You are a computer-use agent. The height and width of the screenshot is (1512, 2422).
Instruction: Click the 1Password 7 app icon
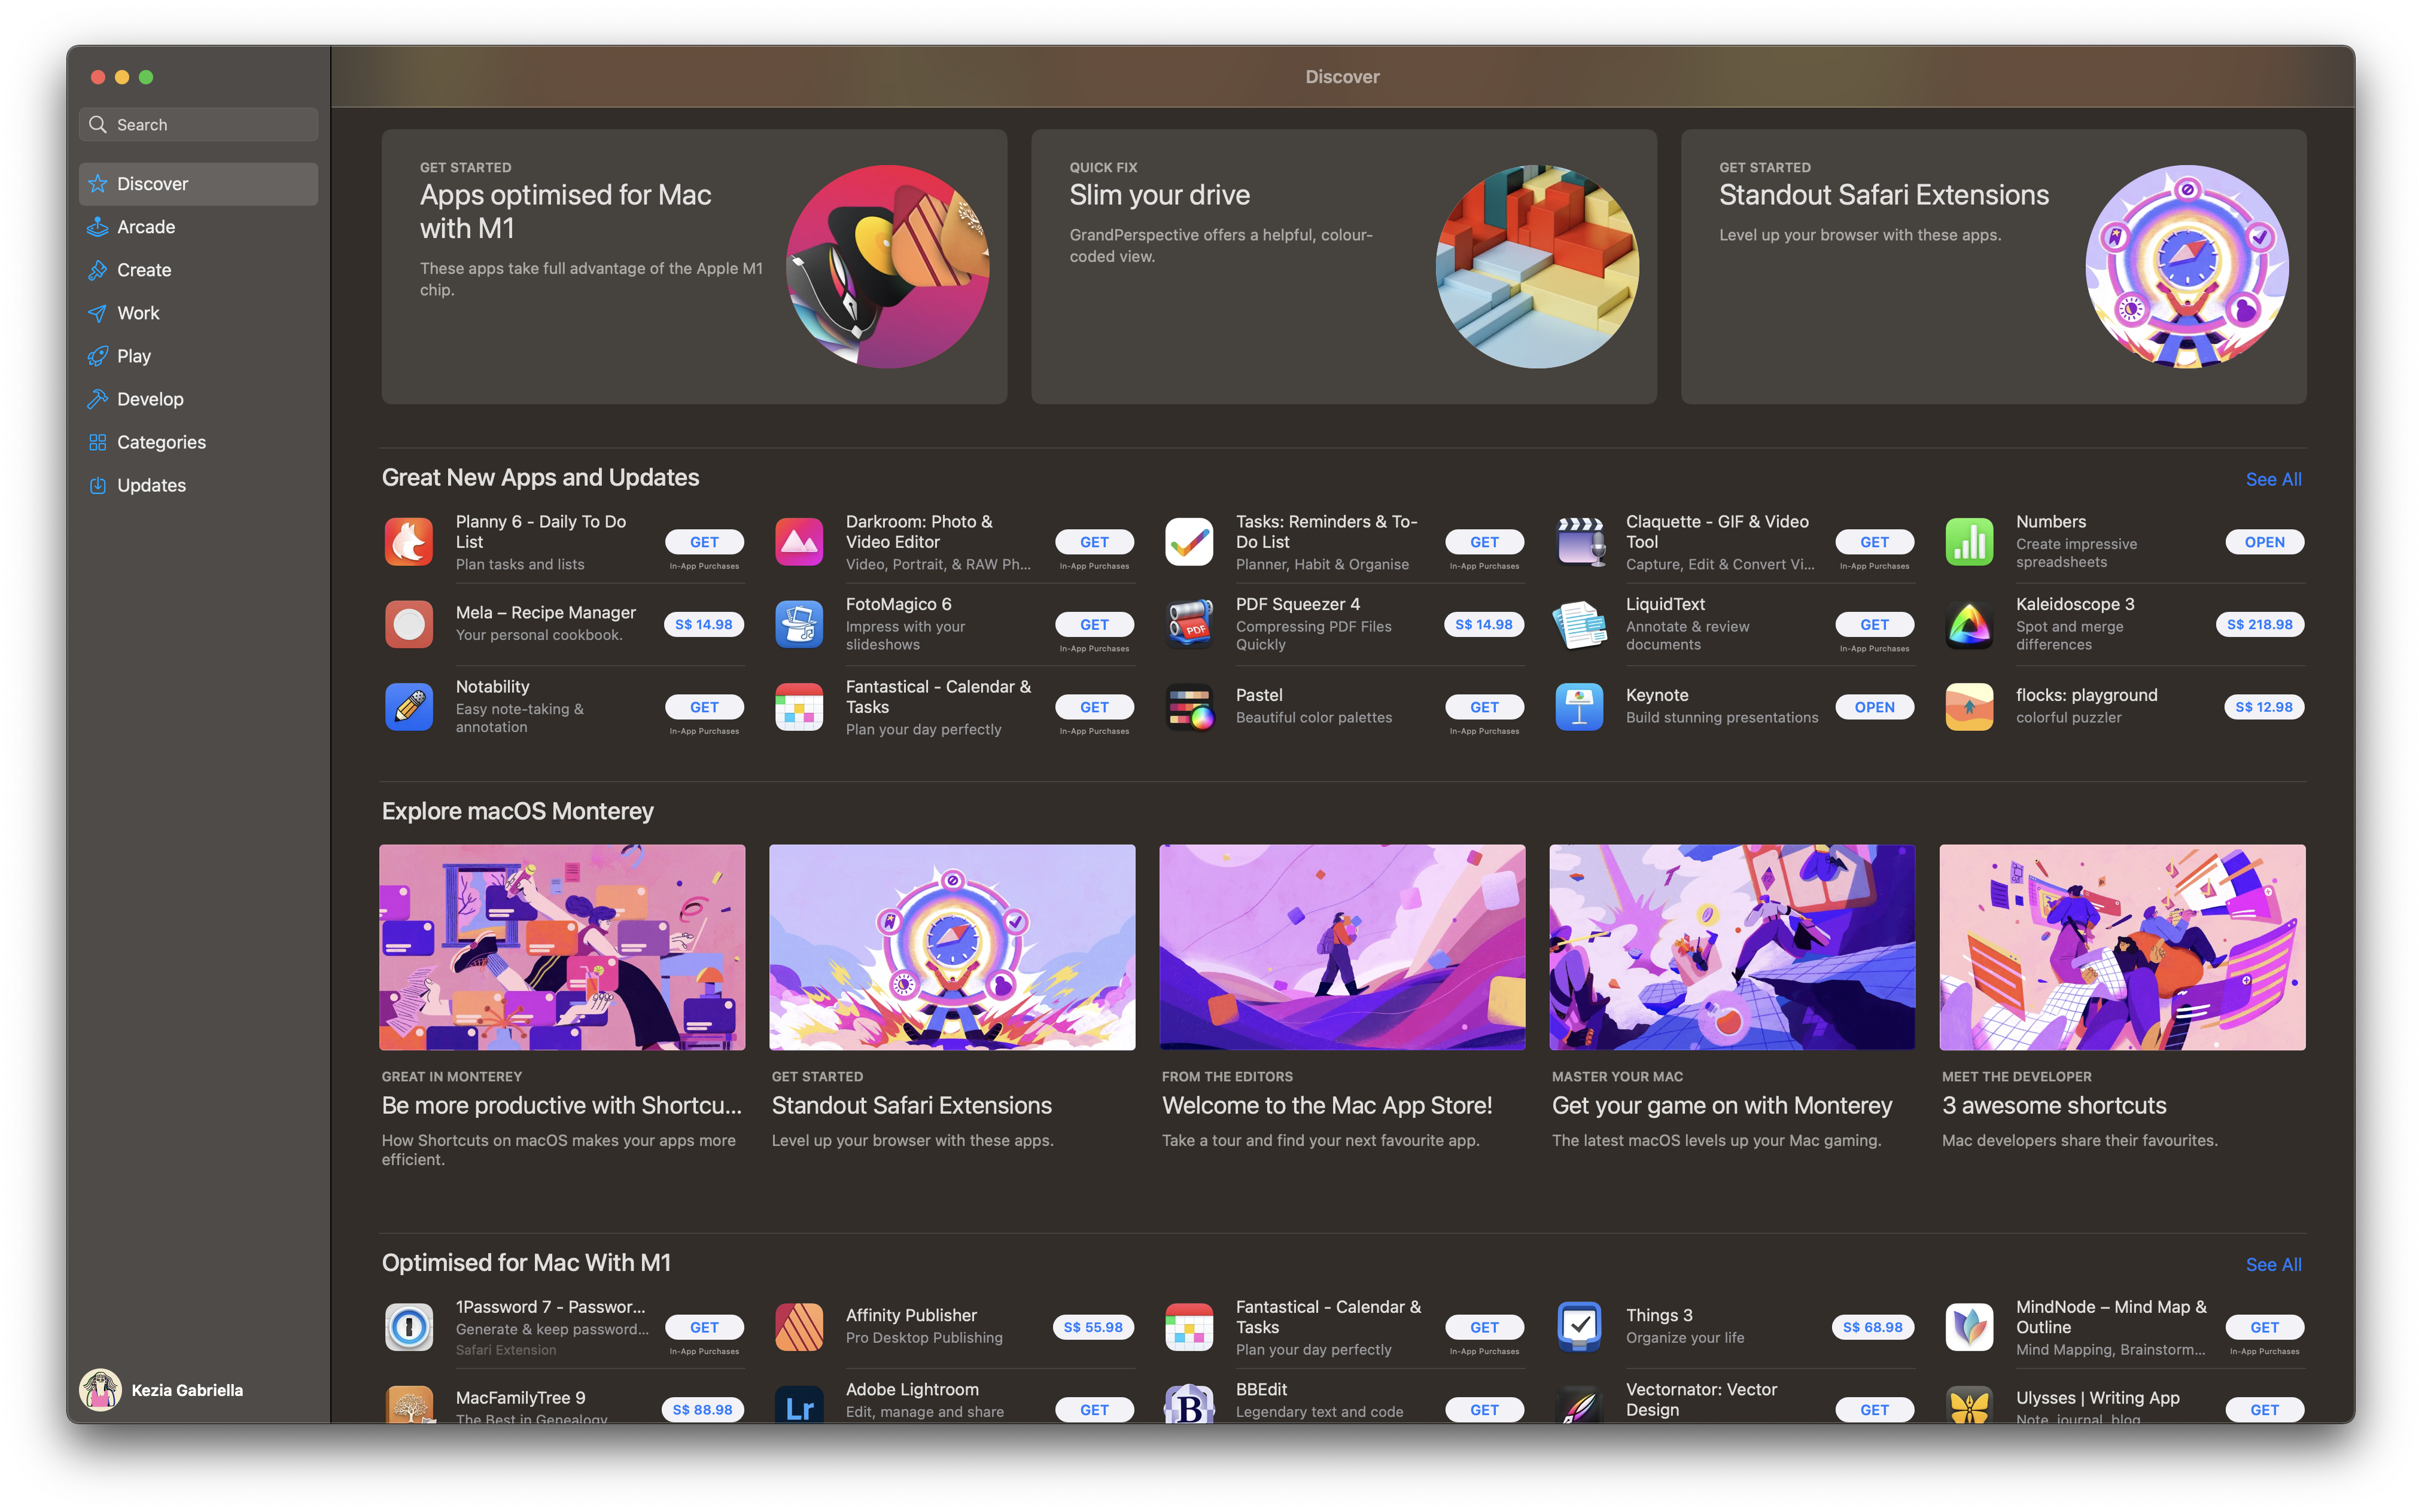408,1327
